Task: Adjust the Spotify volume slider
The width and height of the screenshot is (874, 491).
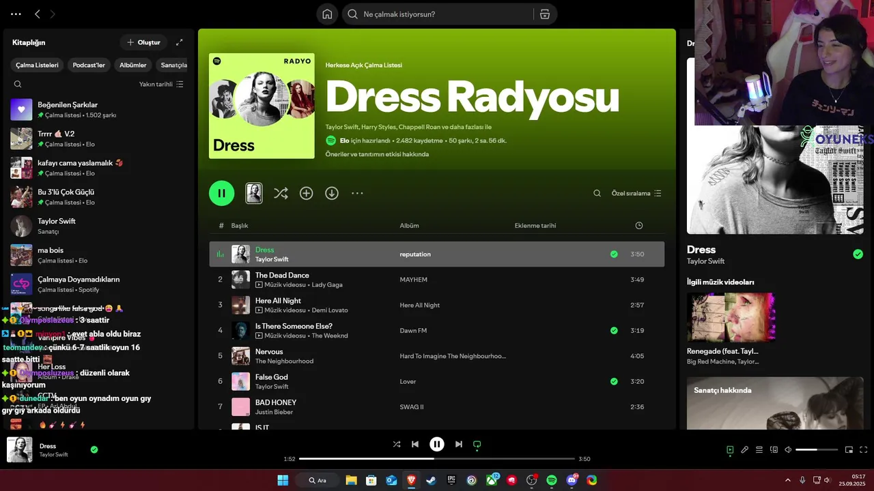Action: (x=817, y=450)
